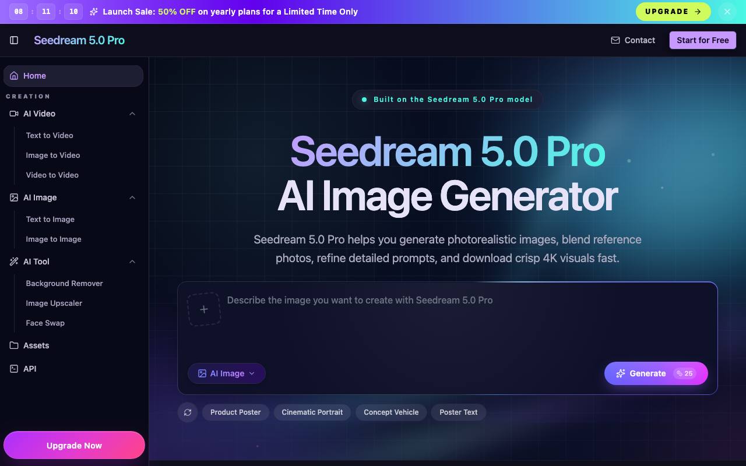This screenshot has width=746, height=466.
Task: Click Start for Free button
Action: (703, 40)
